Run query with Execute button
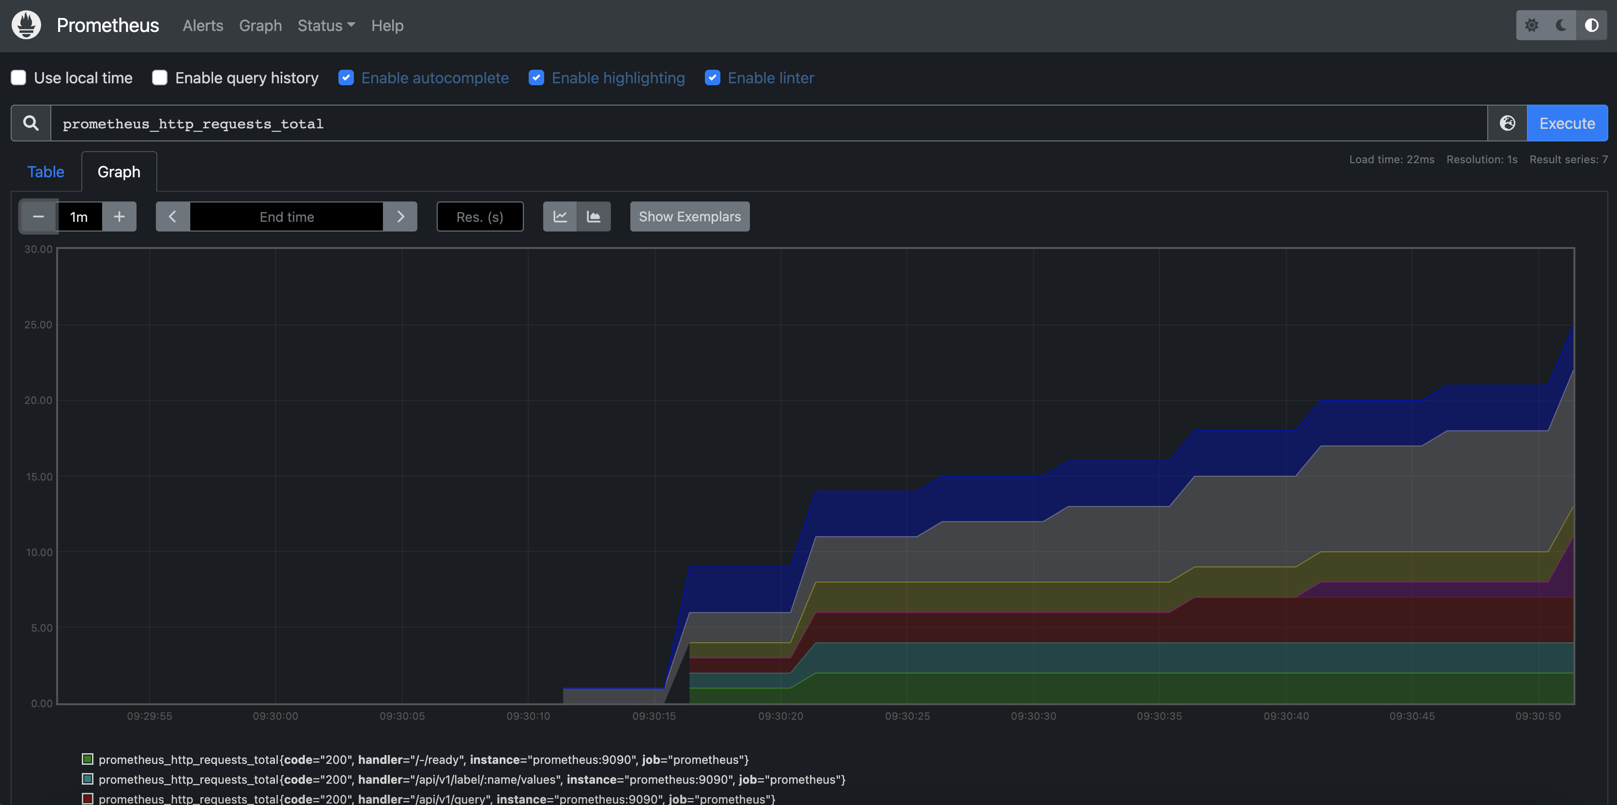The height and width of the screenshot is (805, 1617). pyautogui.click(x=1567, y=123)
